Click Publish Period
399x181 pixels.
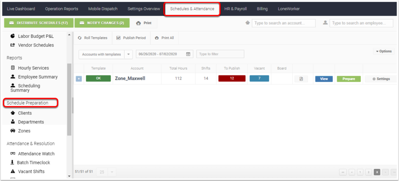coord(131,38)
